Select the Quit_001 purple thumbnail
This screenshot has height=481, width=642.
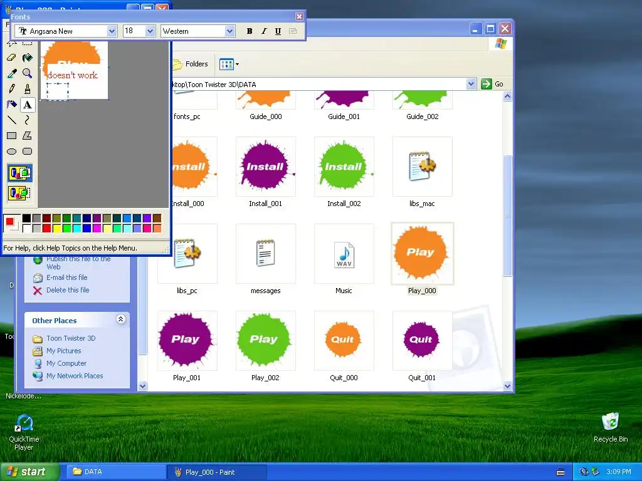[422, 341]
